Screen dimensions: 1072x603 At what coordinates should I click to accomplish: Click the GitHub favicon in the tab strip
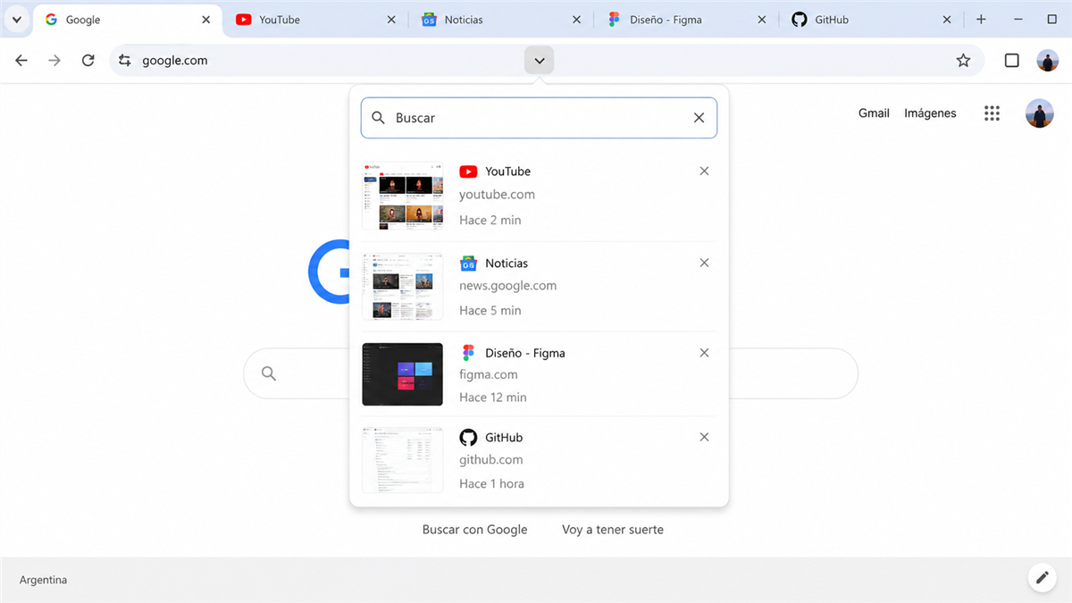point(800,20)
